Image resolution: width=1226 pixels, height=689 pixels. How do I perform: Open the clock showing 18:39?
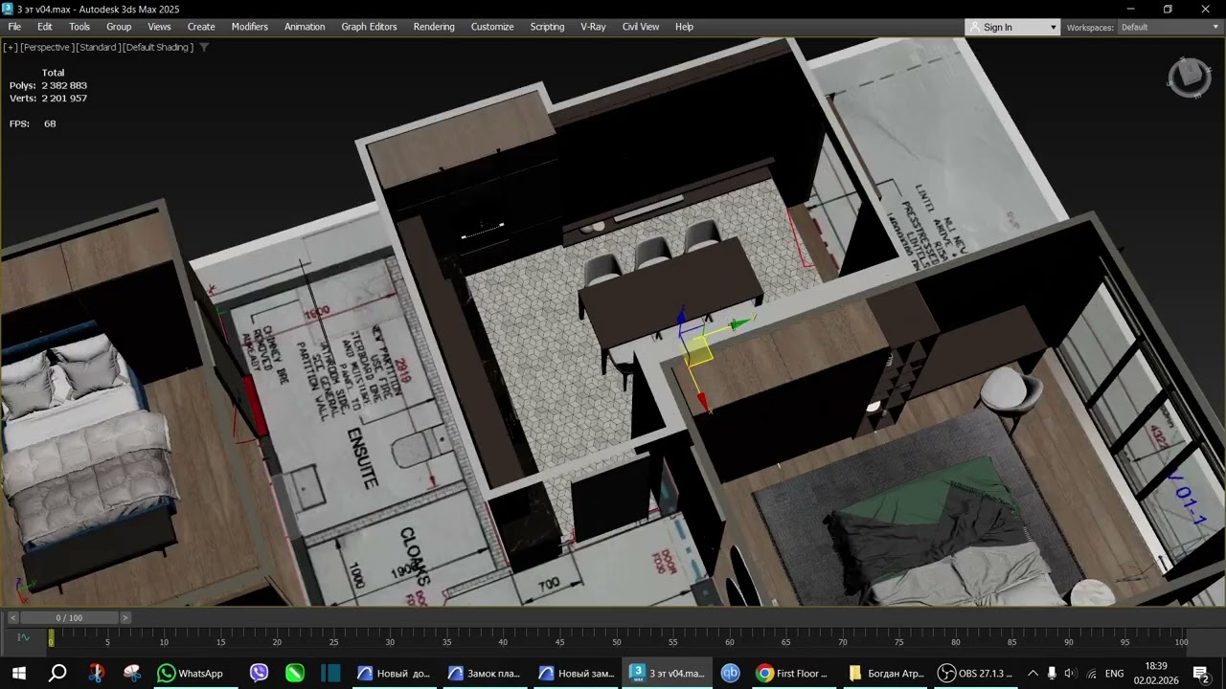click(1156, 673)
